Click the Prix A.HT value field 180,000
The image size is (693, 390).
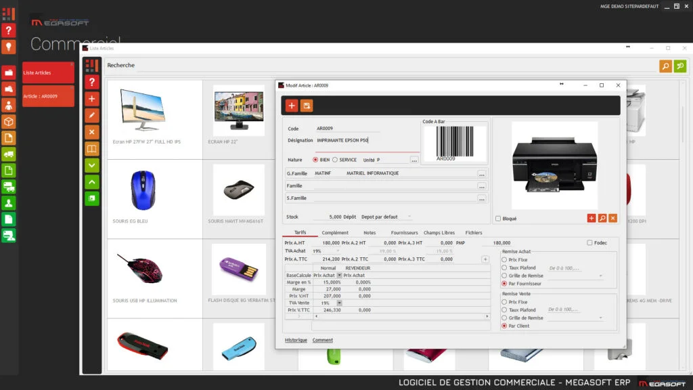(328, 243)
